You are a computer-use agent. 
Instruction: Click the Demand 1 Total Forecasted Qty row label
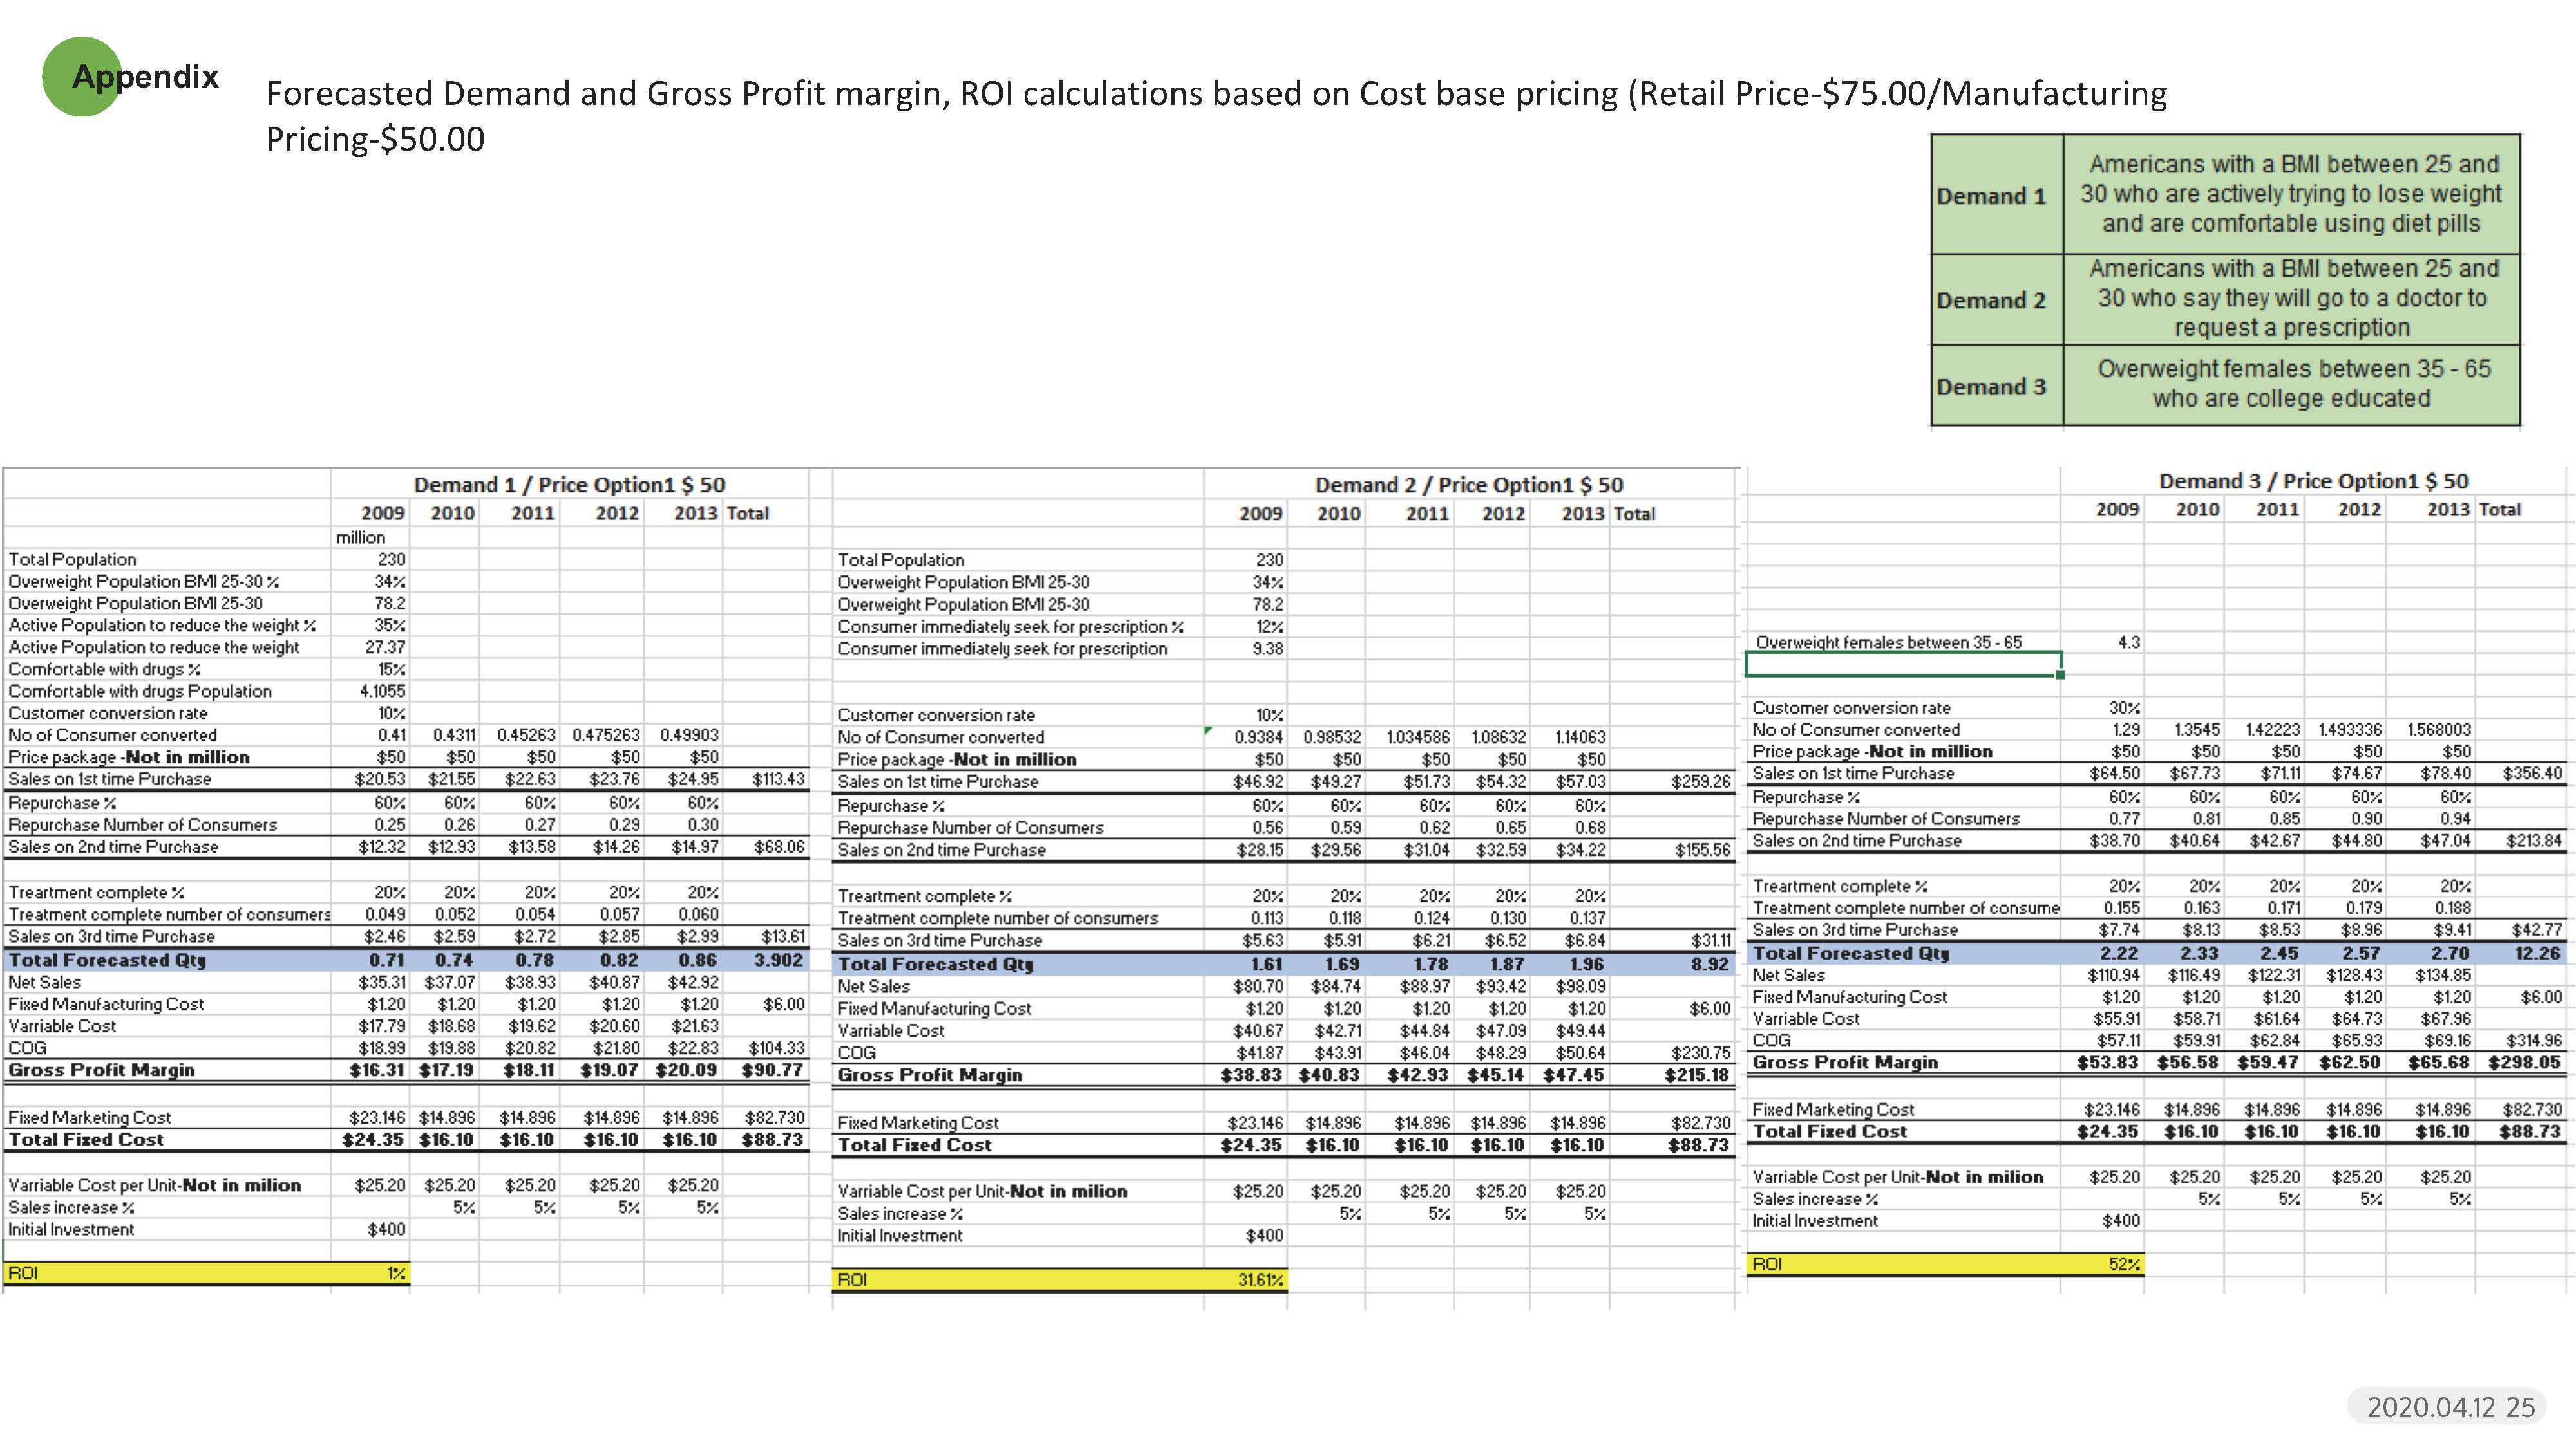108,960
